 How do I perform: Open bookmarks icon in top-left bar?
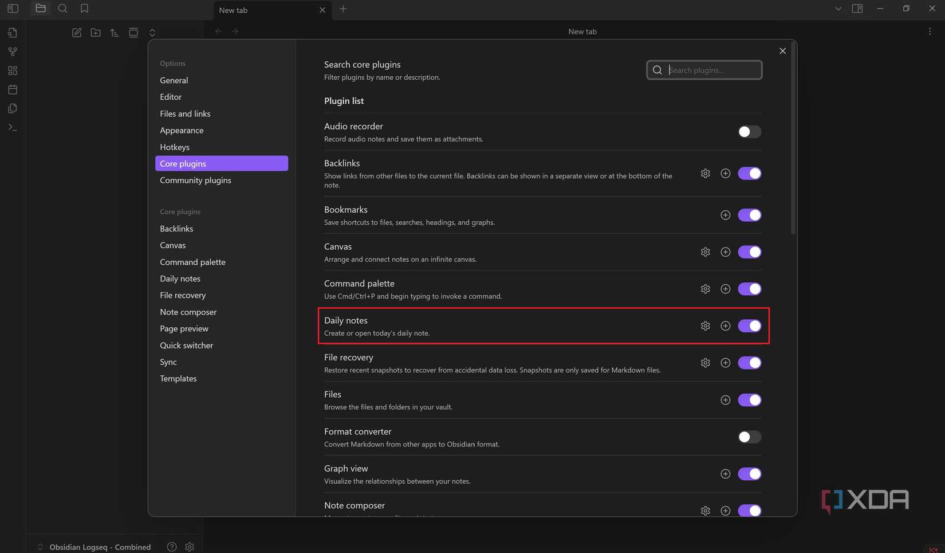84,8
